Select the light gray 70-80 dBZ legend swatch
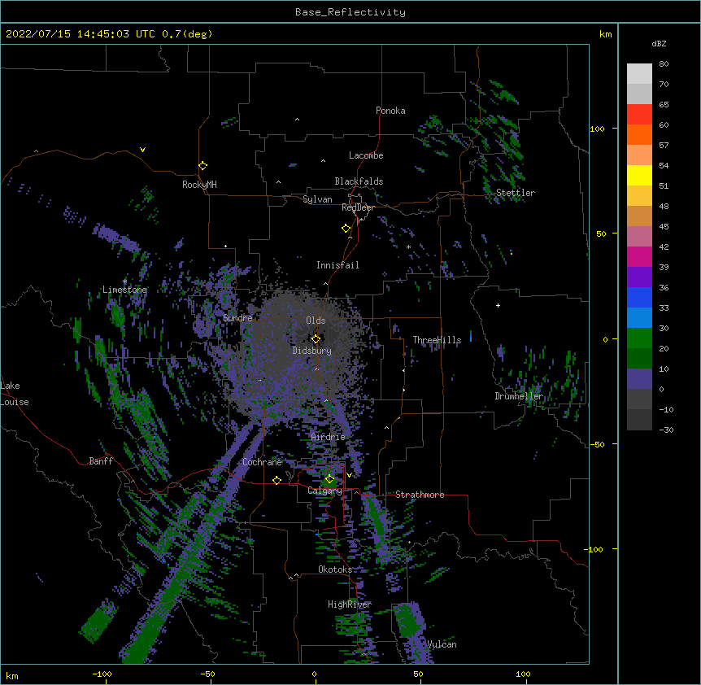The image size is (701, 685). (x=639, y=74)
